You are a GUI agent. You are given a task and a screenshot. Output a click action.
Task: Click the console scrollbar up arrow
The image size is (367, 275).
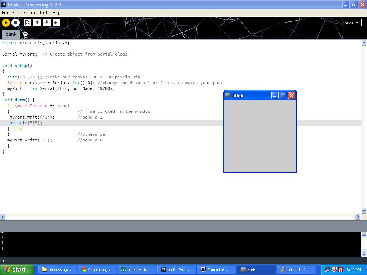coord(364,235)
